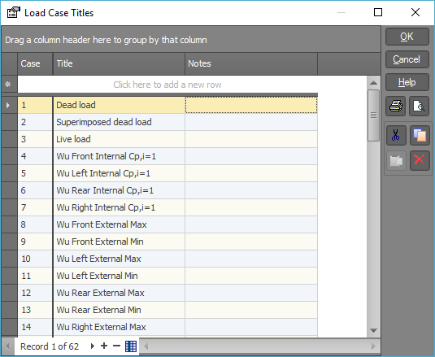Cut selection using scissors icon
This screenshot has height=357, width=435.
(396, 135)
